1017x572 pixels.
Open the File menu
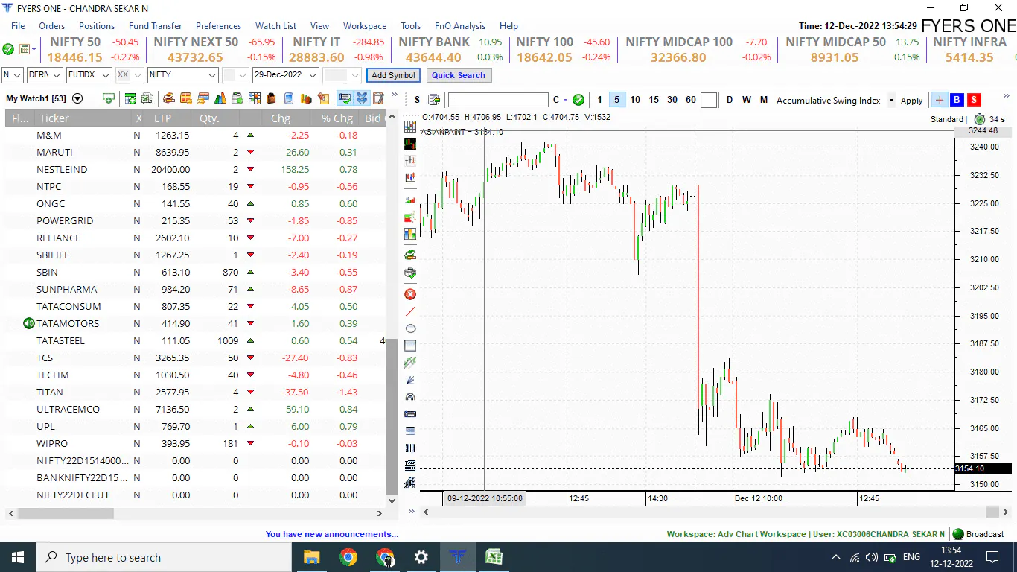[18, 25]
